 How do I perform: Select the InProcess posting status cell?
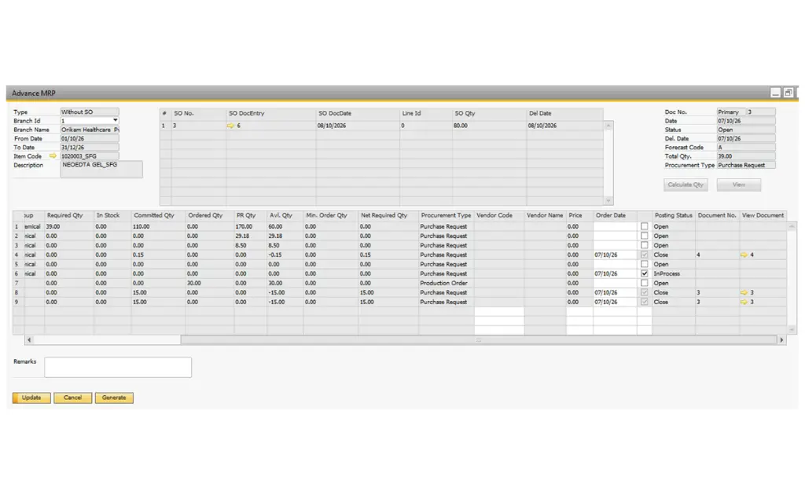674,273
